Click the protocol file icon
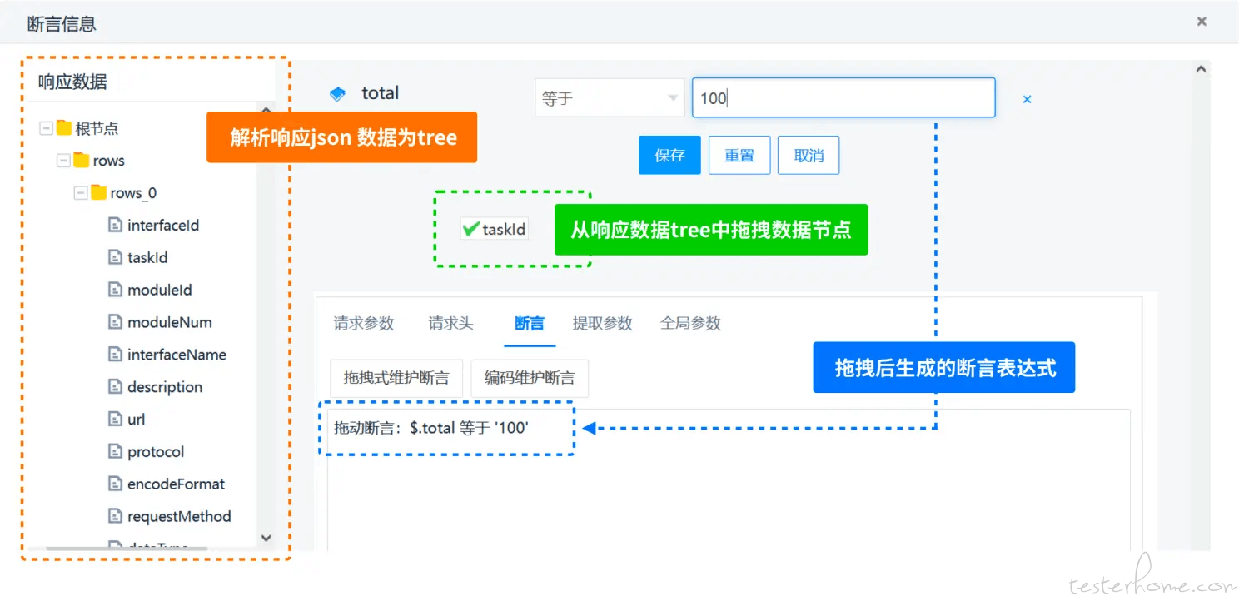This screenshot has height=611, width=1239. click(116, 452)
